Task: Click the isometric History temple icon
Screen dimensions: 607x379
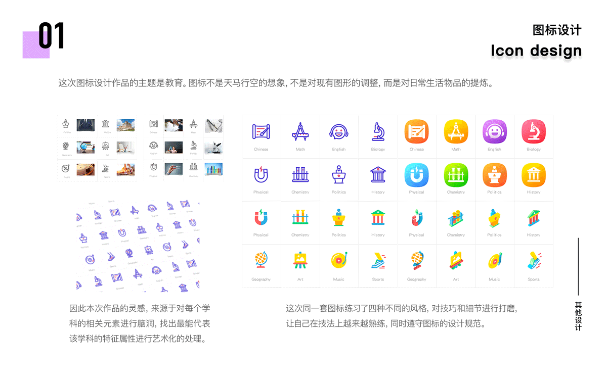Action: (534, 218)
